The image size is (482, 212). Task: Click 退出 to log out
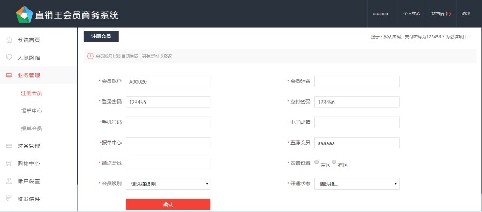point(466,14)
